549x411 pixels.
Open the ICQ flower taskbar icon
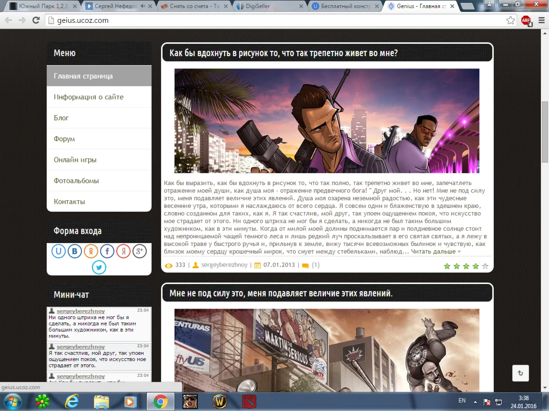tap(42, 401)
